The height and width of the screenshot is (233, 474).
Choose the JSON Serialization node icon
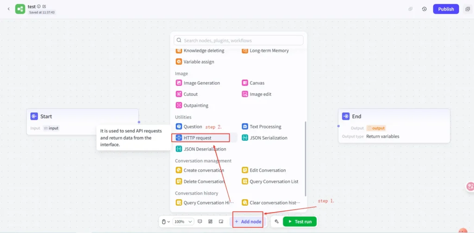coord(245,138)
